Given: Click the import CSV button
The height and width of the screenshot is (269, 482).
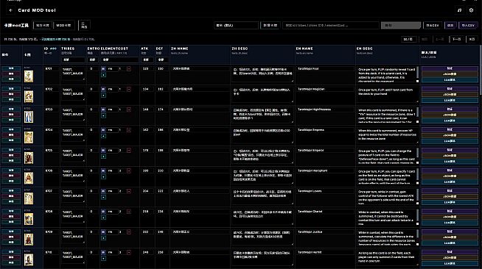Looking at the screenshot, I should pyautogui.click(x=468, y=26).
